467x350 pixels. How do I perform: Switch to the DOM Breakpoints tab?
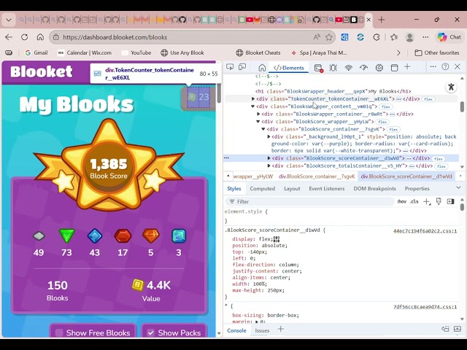[x=374, y=189]
